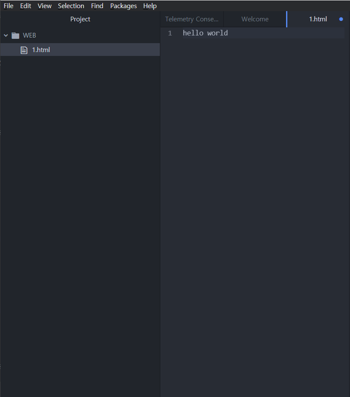Collapse the WEB folder using its chevron

[x=6, y=35]
